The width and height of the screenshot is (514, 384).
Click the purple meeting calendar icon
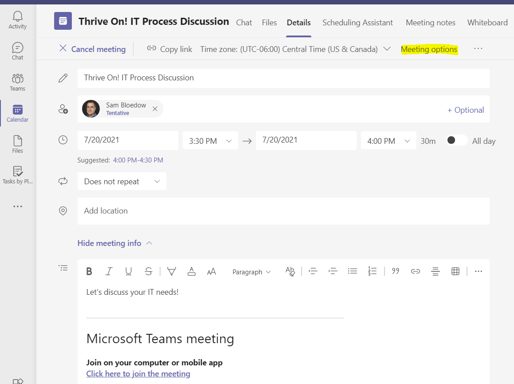(x=63, y=21)
